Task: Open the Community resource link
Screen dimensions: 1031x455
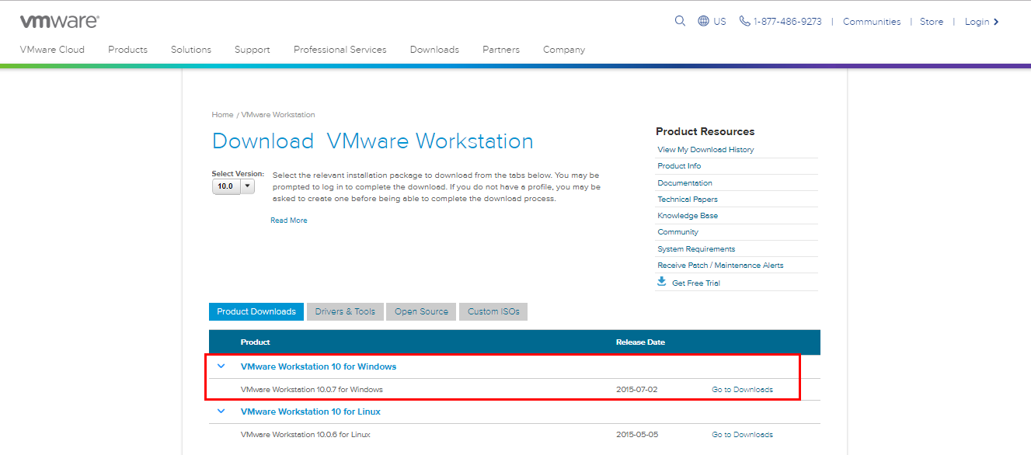Action: 677,232
